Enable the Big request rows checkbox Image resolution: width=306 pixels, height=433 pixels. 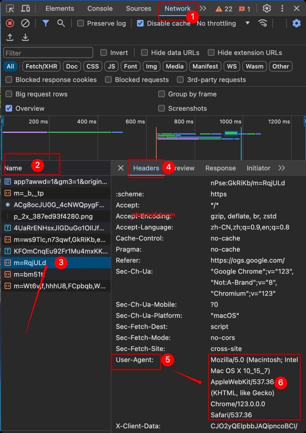click(x=9, y=94)
